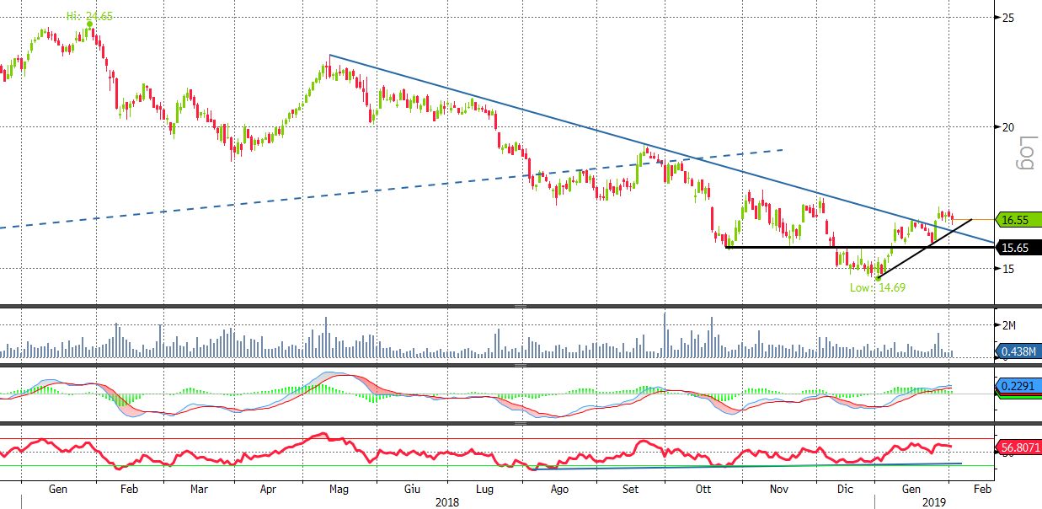
Task: Click the Giu month label on time axis
Action: (413, 489)
